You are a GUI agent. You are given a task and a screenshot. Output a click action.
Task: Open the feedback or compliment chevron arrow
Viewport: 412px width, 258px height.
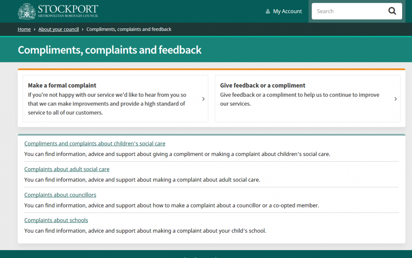coord(396,99)
